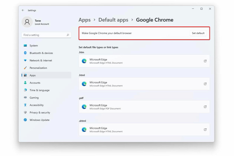Go to Apps breadcrumb link

tap(85, 20)
